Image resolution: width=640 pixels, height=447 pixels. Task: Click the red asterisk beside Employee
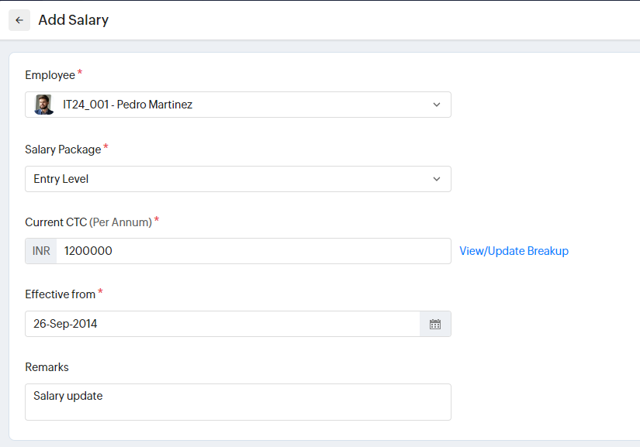[x=80, y=73]
